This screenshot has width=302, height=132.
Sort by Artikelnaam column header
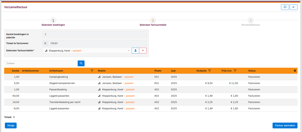(x=56, y=71)
